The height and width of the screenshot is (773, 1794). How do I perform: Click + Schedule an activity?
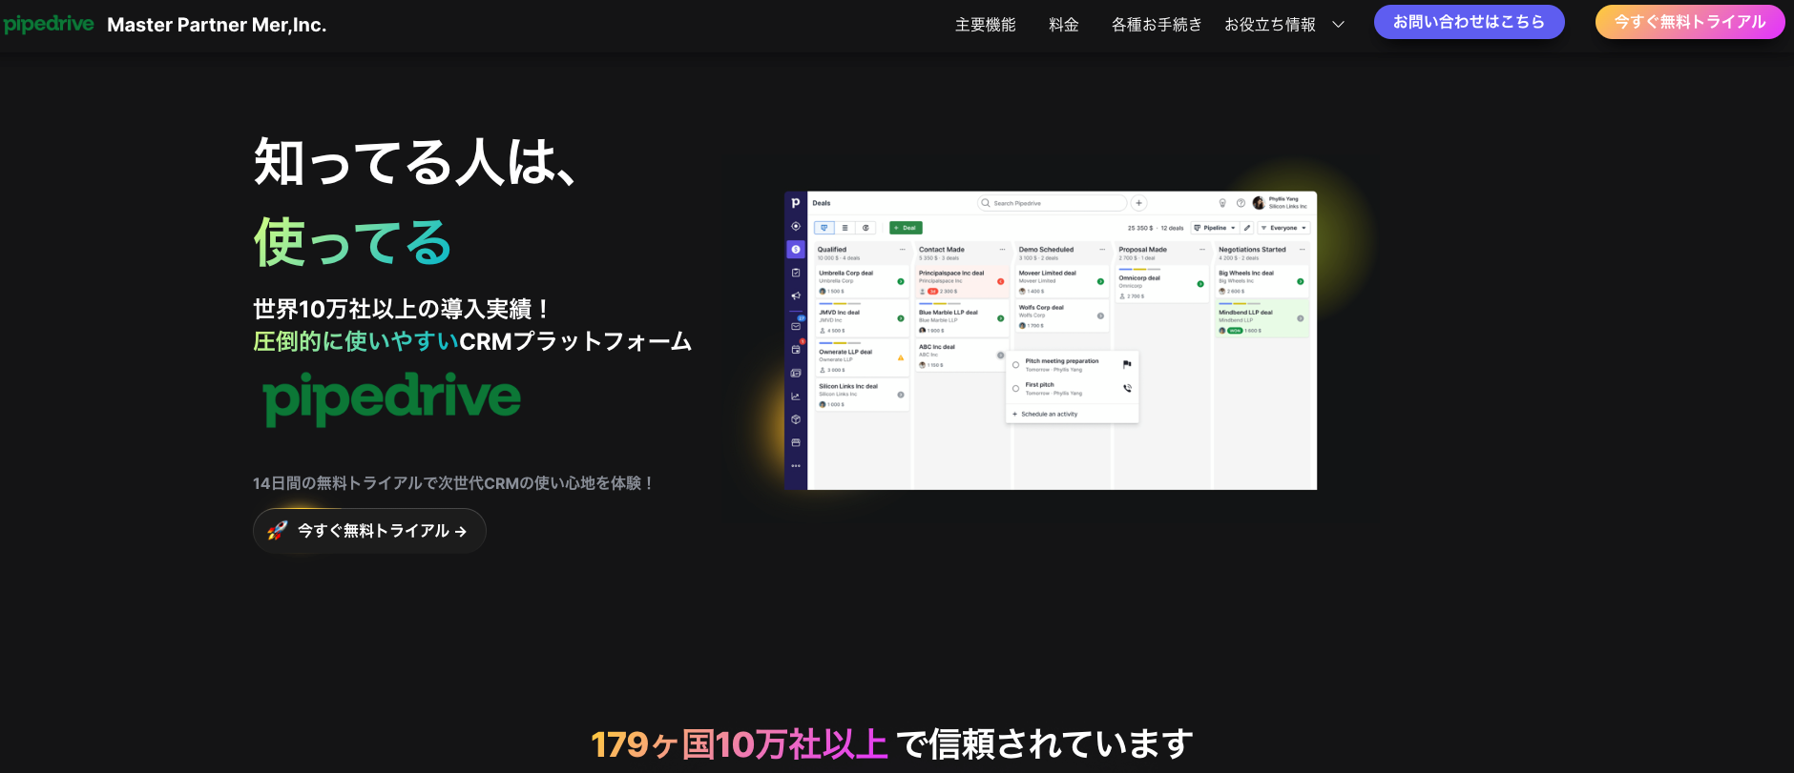[x=1045, y=415]
